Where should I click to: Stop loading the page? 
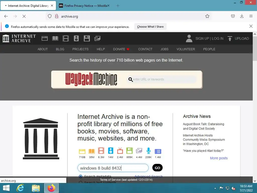[x=24, y=16]
